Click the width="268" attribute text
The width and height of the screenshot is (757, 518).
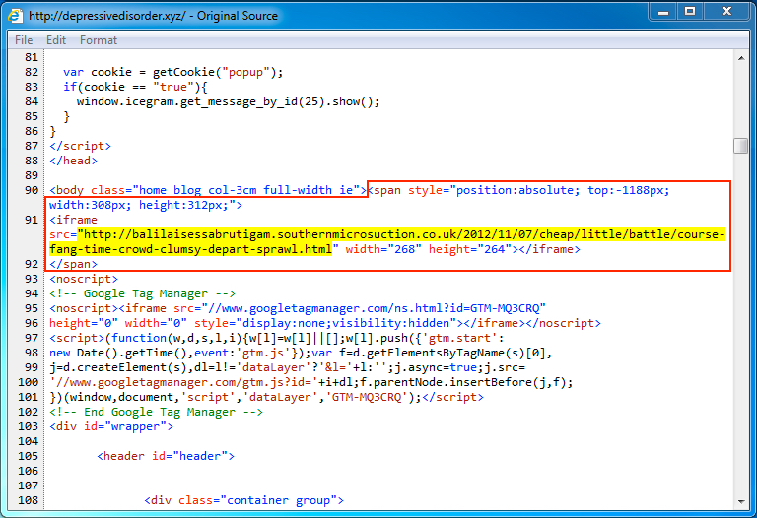(383, 249)
